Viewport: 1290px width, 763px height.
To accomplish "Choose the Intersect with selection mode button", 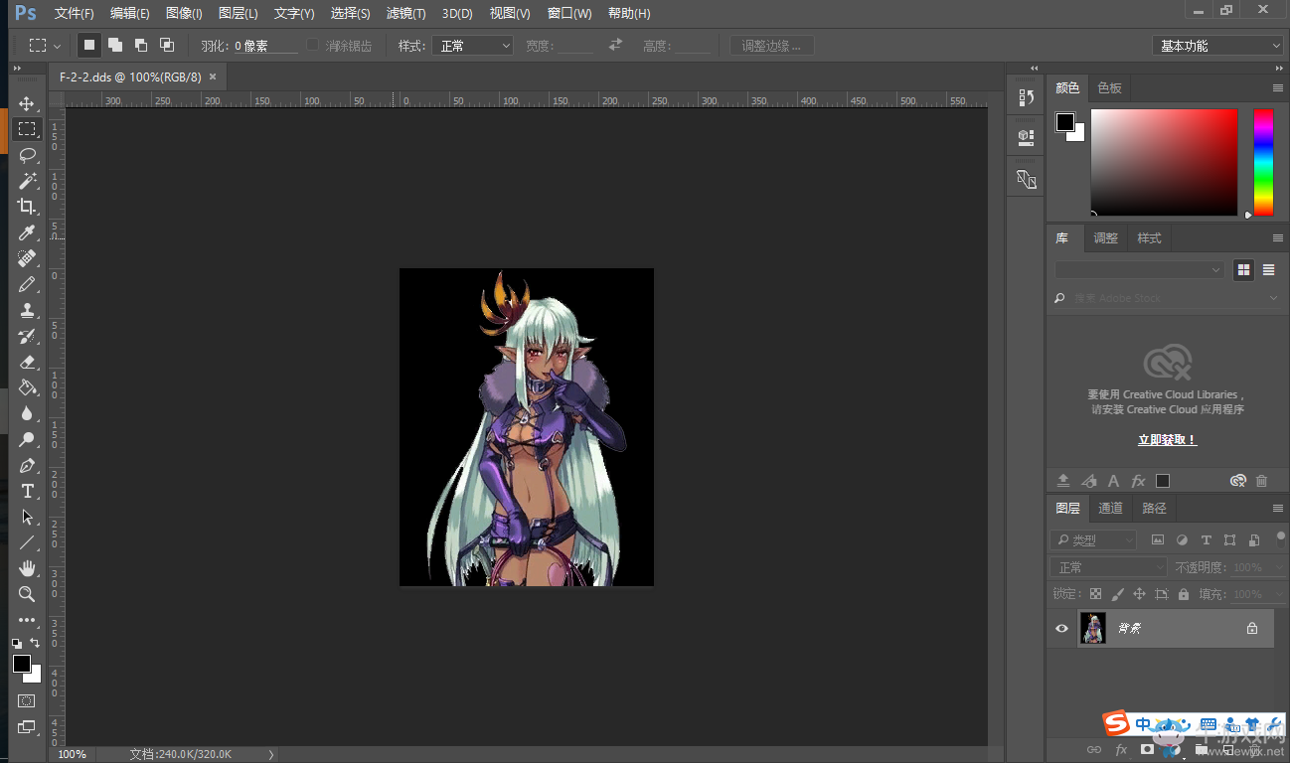I will click(x=167, y=45).
